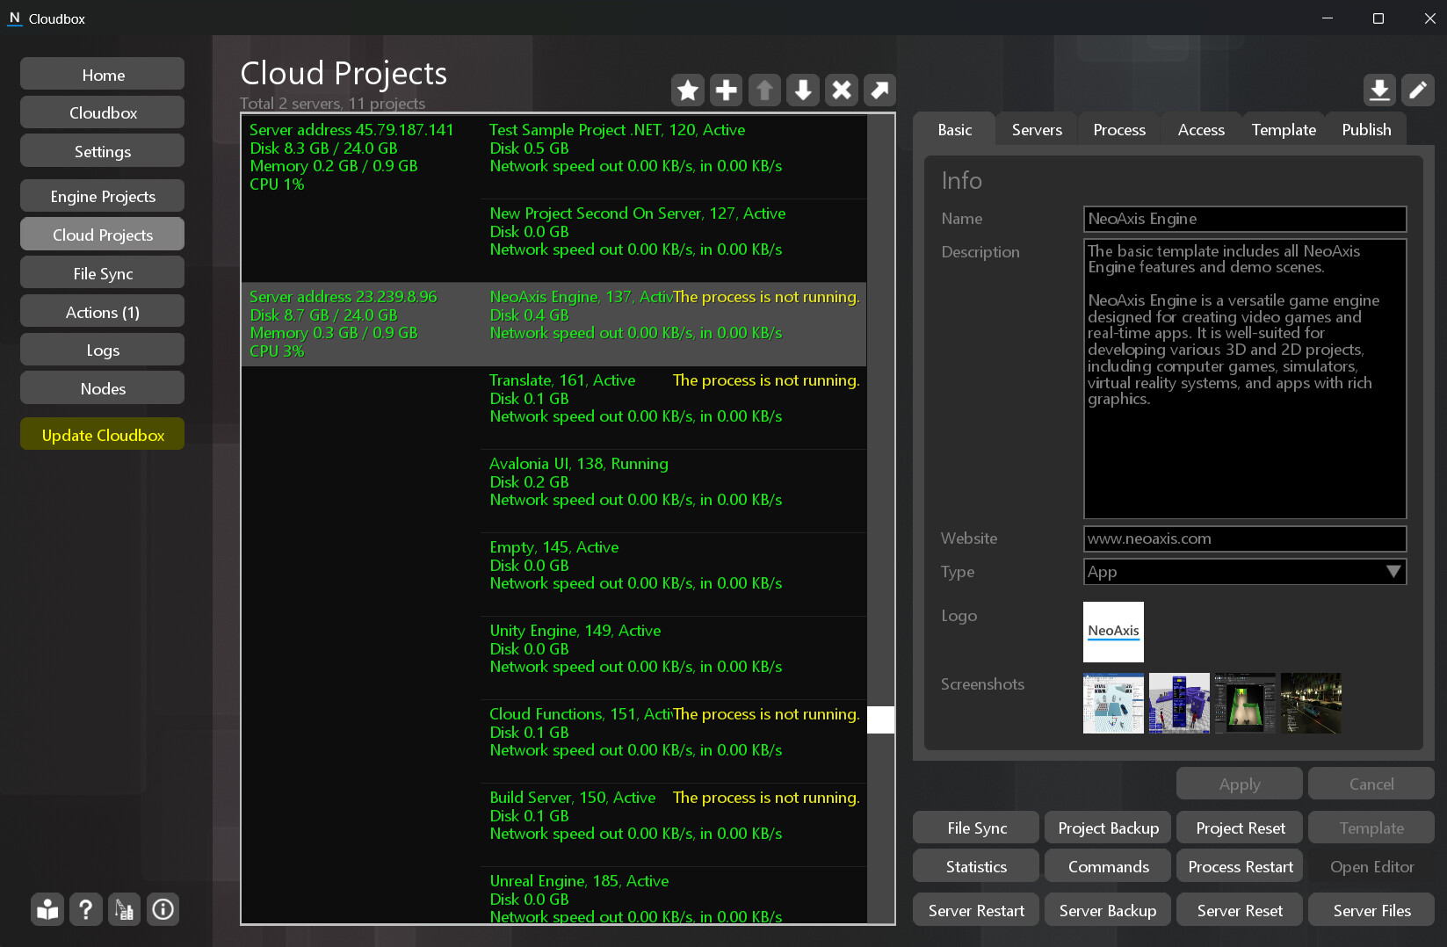This screenshot has height=947, width=1447.
Task: Click Server Backup button
Action: pos(1108,910)
